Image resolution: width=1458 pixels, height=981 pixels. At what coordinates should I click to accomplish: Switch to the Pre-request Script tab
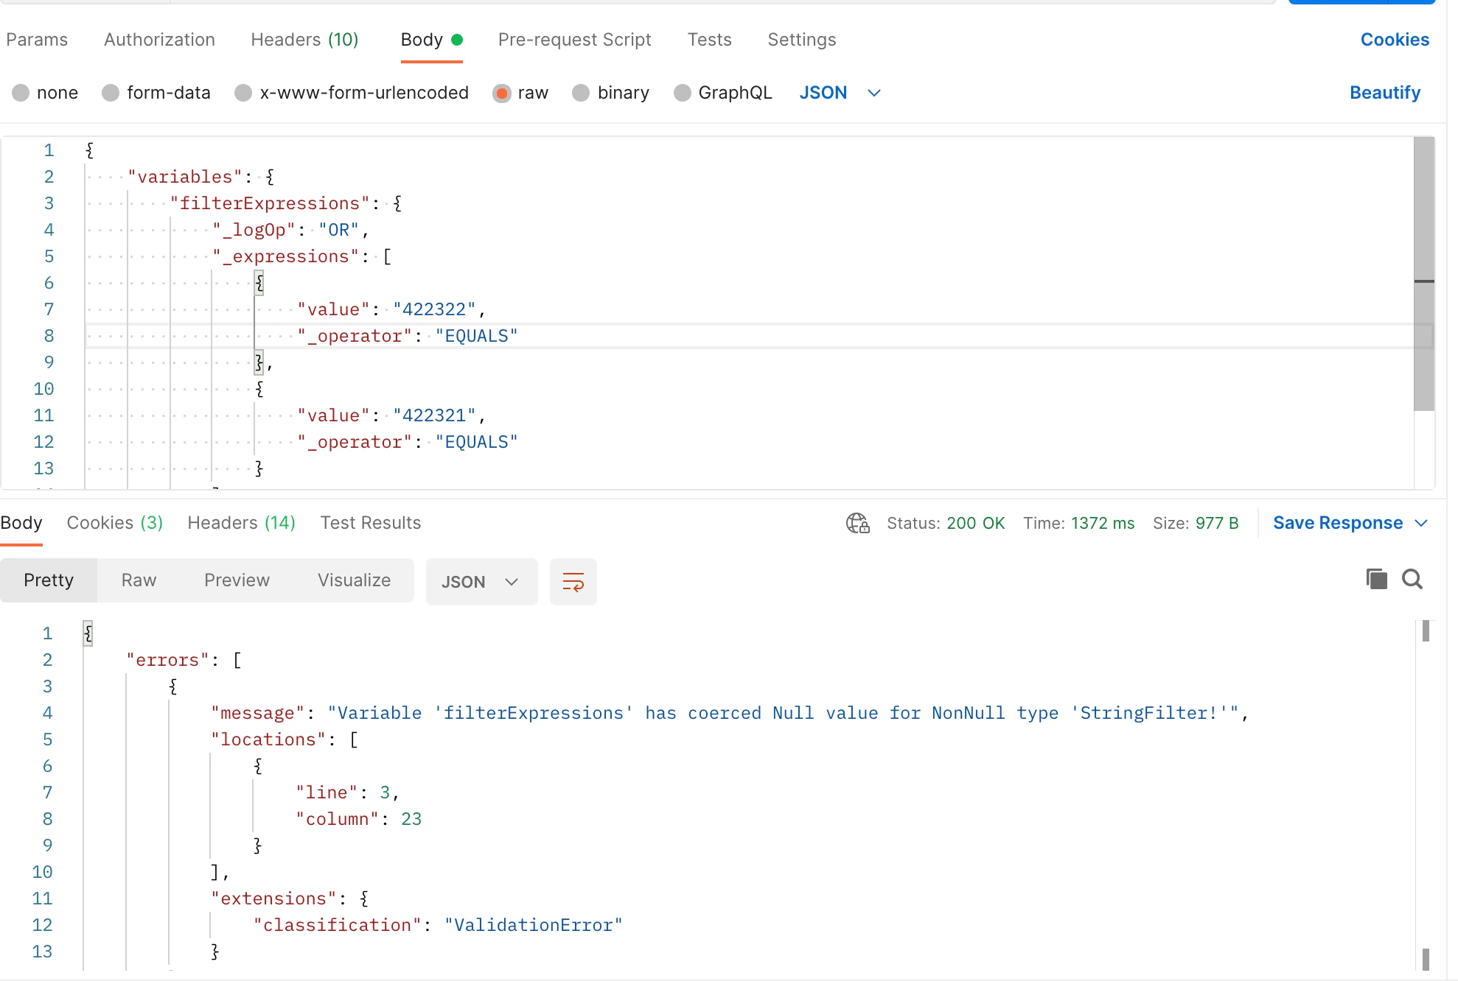[x=574, y=40]
